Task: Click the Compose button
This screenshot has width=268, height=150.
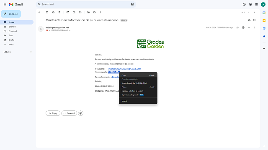Action: pyautogui.click(x=11, y=14)
